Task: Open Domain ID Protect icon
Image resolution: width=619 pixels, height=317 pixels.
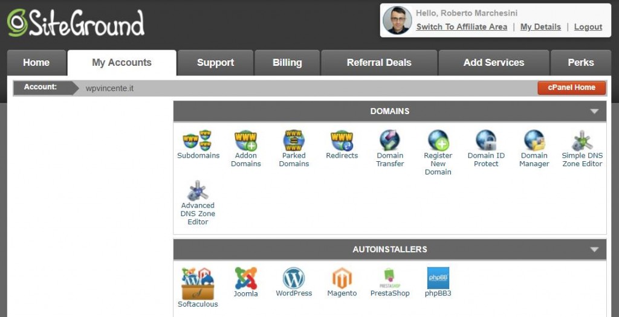Action: 486,140
